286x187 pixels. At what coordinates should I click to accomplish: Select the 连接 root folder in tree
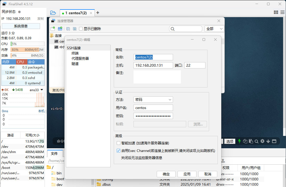(56, 36)
